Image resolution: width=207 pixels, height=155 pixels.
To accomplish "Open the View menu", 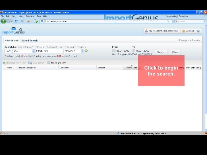I will tap(13, 16).
